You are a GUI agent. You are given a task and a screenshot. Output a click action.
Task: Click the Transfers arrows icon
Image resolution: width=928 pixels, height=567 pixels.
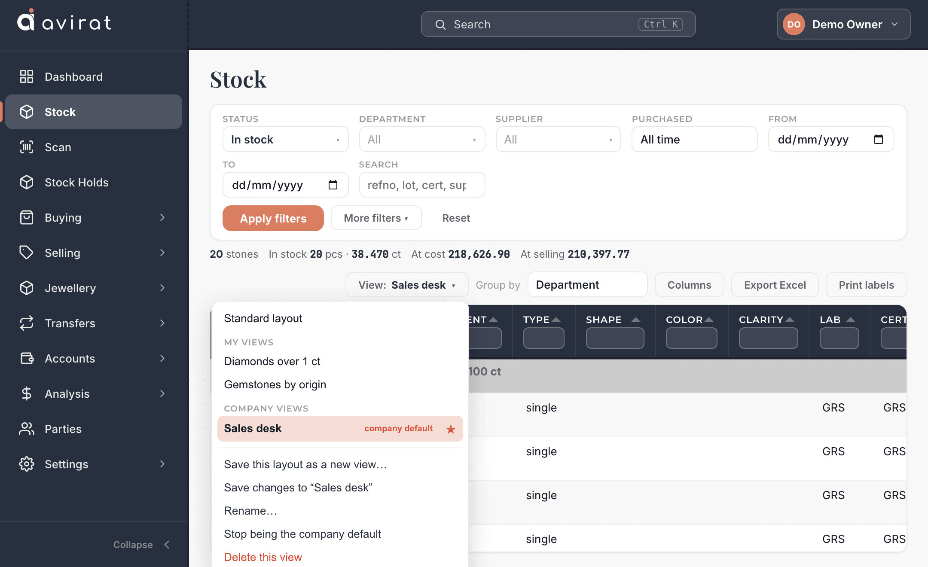27,323
